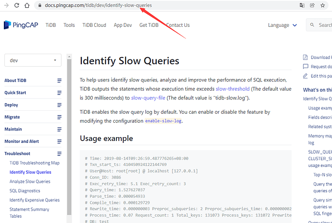
Task: Open the TiDB Cloud menu item
Action: tap(94, 25)
